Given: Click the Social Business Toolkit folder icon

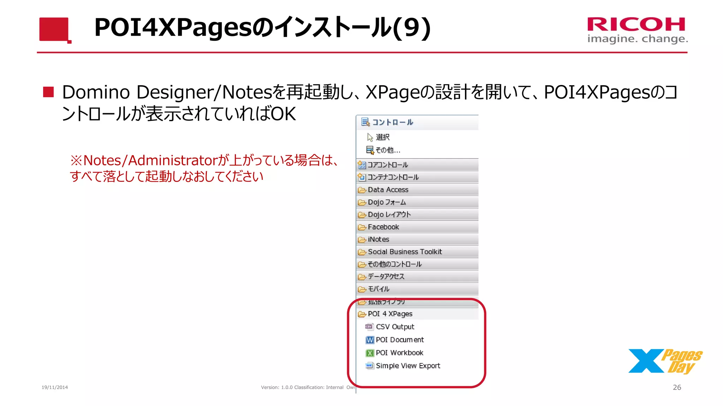Looking at the screenshot, I should 362,252.
